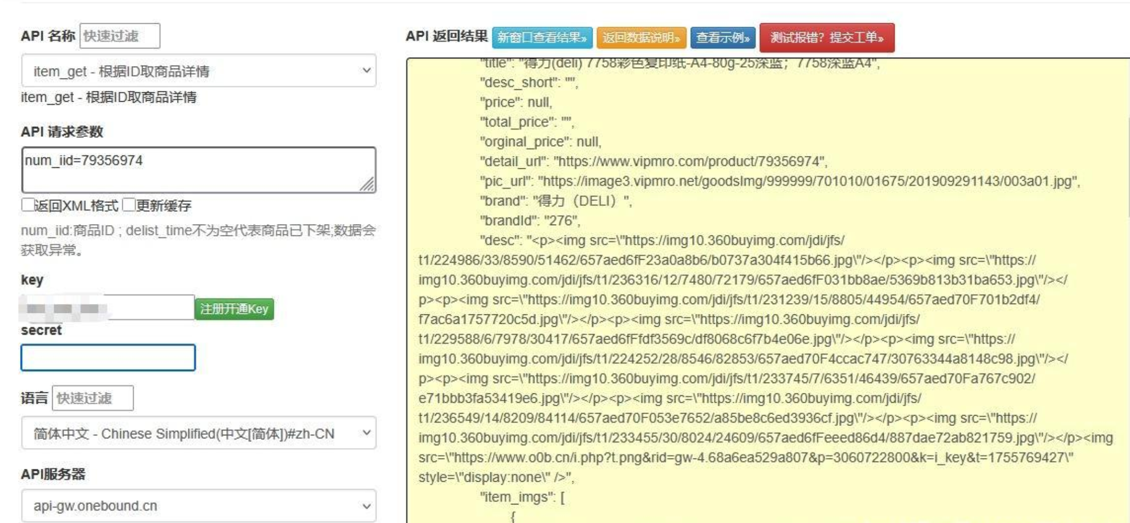Open the 简体中文 language dropdown
1130x523 pixels.
tap(199, 433)
